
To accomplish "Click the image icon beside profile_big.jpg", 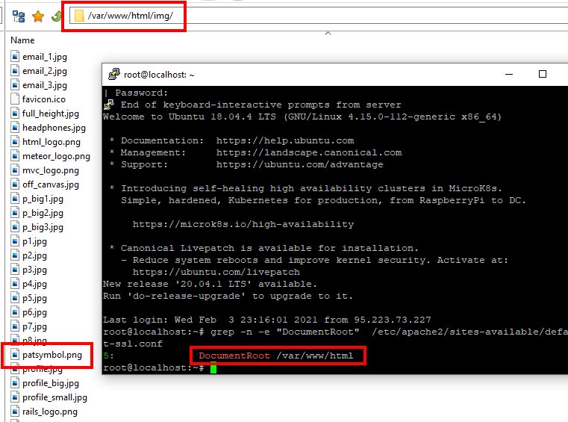I will (x=14, y=383).
